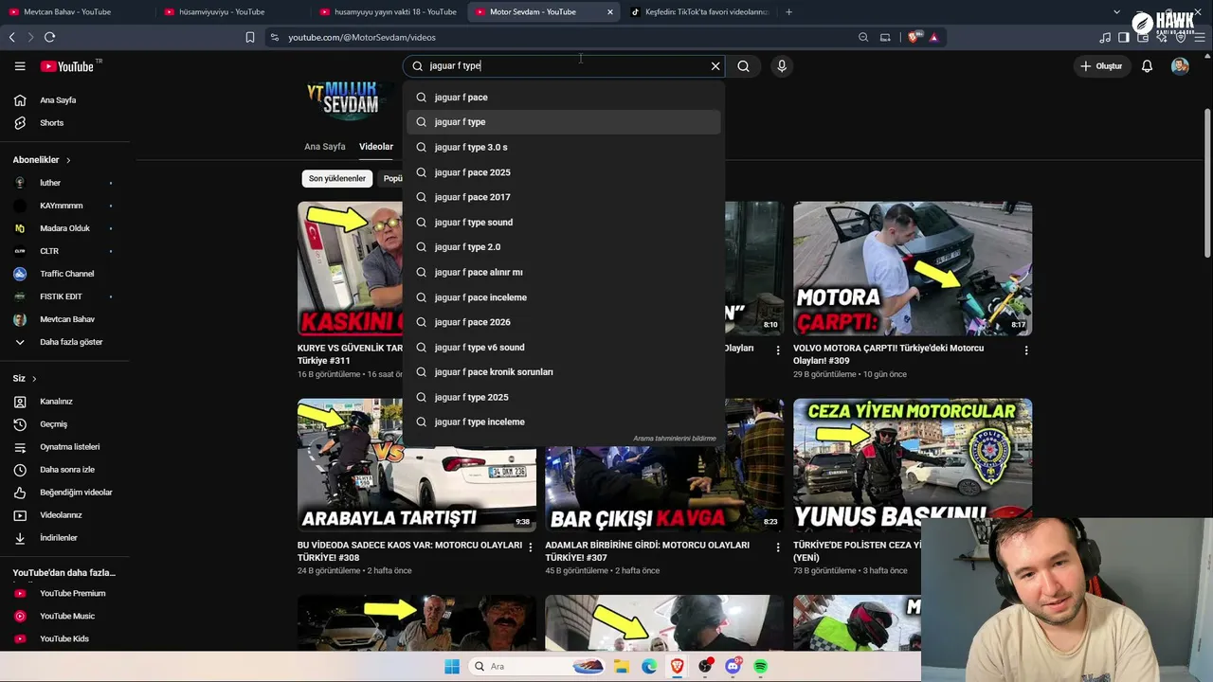Go back in browser history
The image size is (1213, 682).
click(x=12, y=37)
